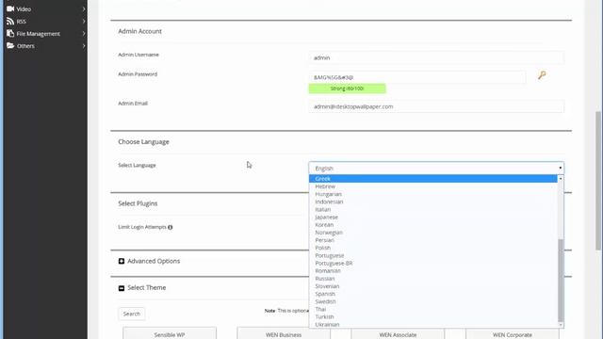The image size is (603, 339).
Task: Generate random password with key icon
Action: tap(542, 75)
